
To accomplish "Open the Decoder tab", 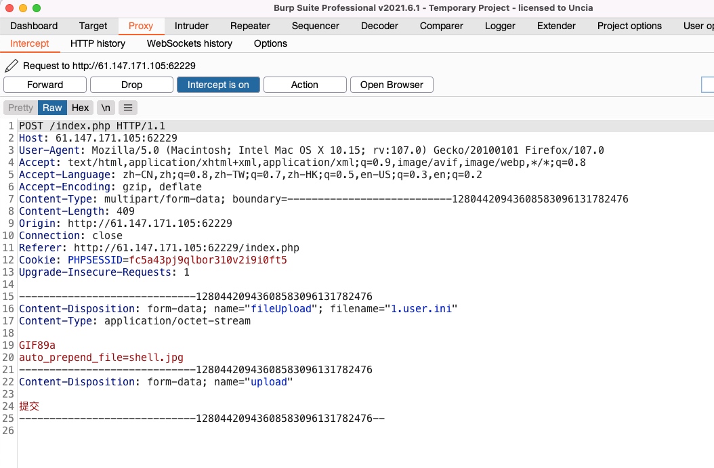I will (x=379, y=26).
